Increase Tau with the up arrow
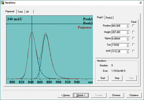144x100 pixels. [x=128, y=44]
